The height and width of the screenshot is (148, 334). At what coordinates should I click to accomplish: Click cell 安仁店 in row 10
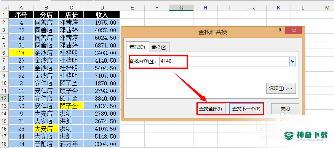46,83
